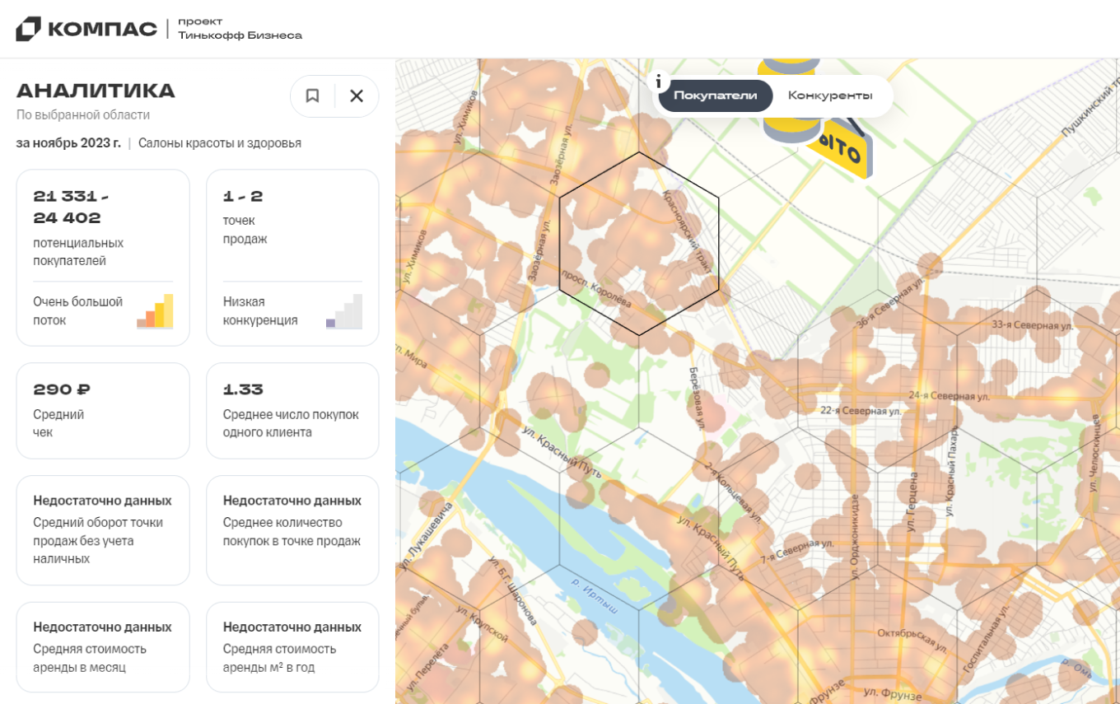
Task: Click the 'за ноябрь 2023 г.' period text
Action: click(68, 143)
